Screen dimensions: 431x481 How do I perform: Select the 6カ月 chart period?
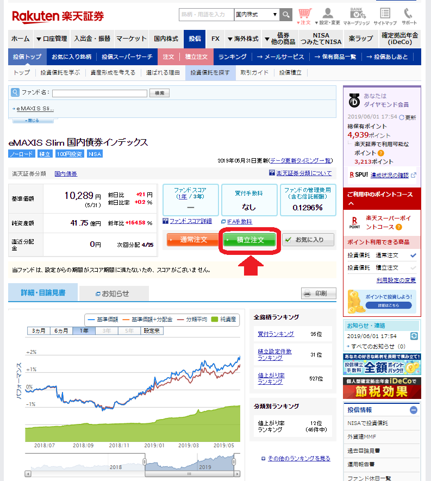[61, 330]
